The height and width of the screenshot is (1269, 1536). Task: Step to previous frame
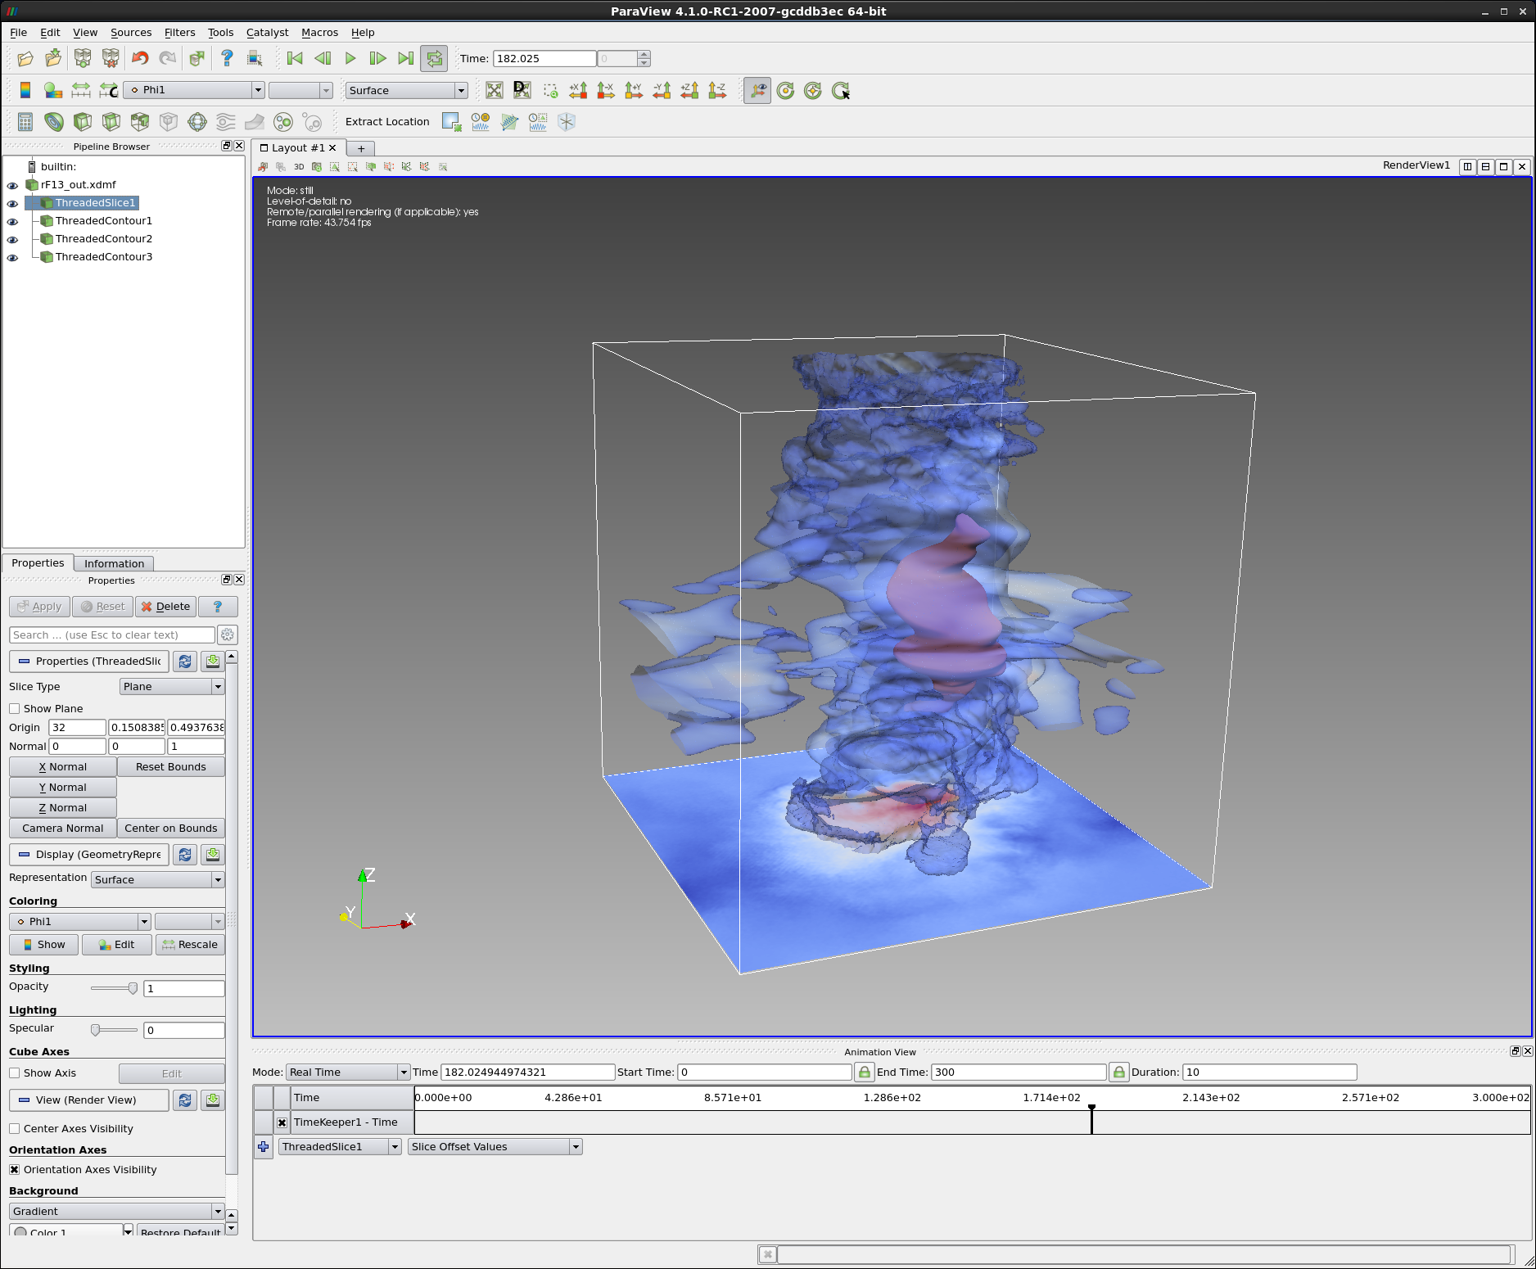(323, 58)
